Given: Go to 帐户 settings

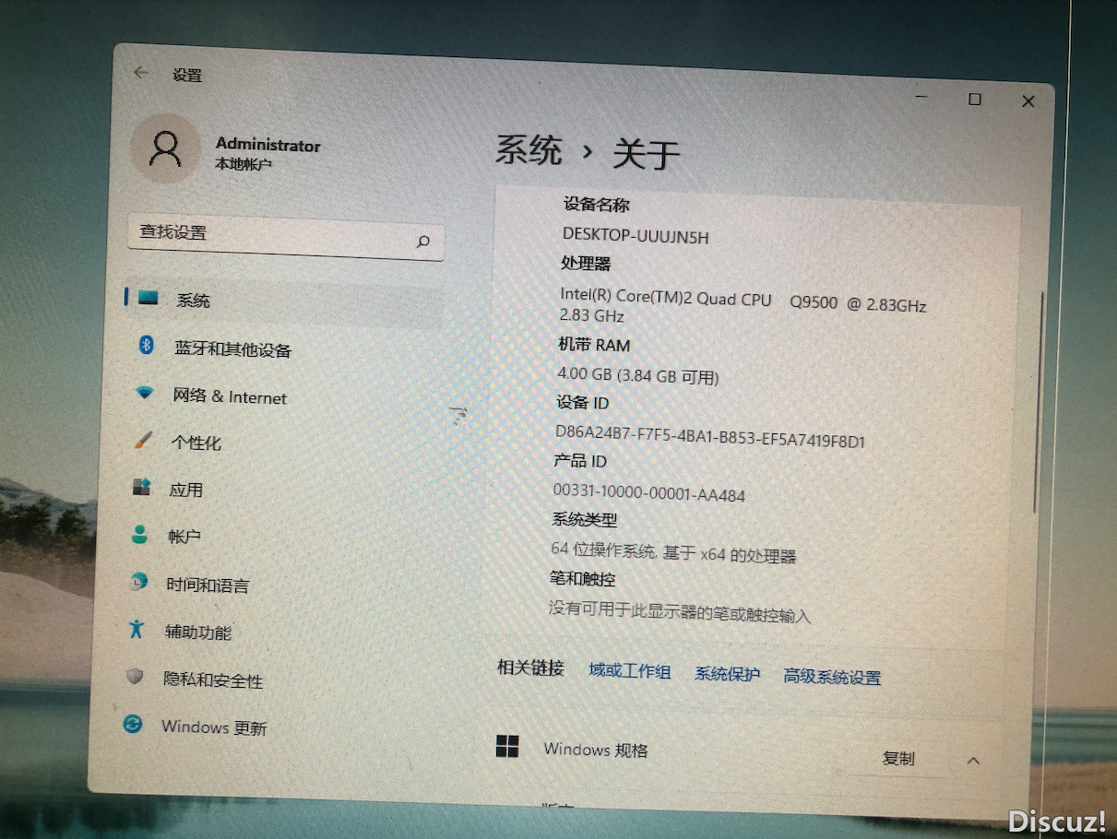Looking at the screenshot, I should (x=184, y=536).
